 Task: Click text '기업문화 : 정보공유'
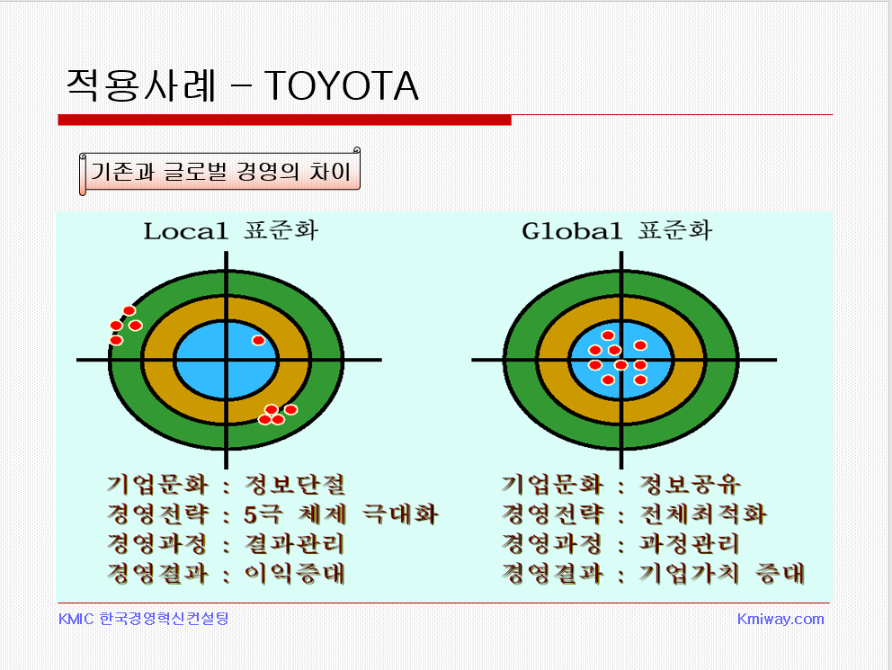621,485
